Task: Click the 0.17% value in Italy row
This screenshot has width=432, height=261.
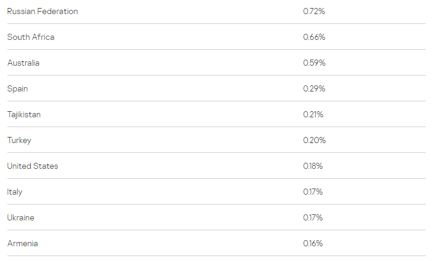Action: (313, 192)
